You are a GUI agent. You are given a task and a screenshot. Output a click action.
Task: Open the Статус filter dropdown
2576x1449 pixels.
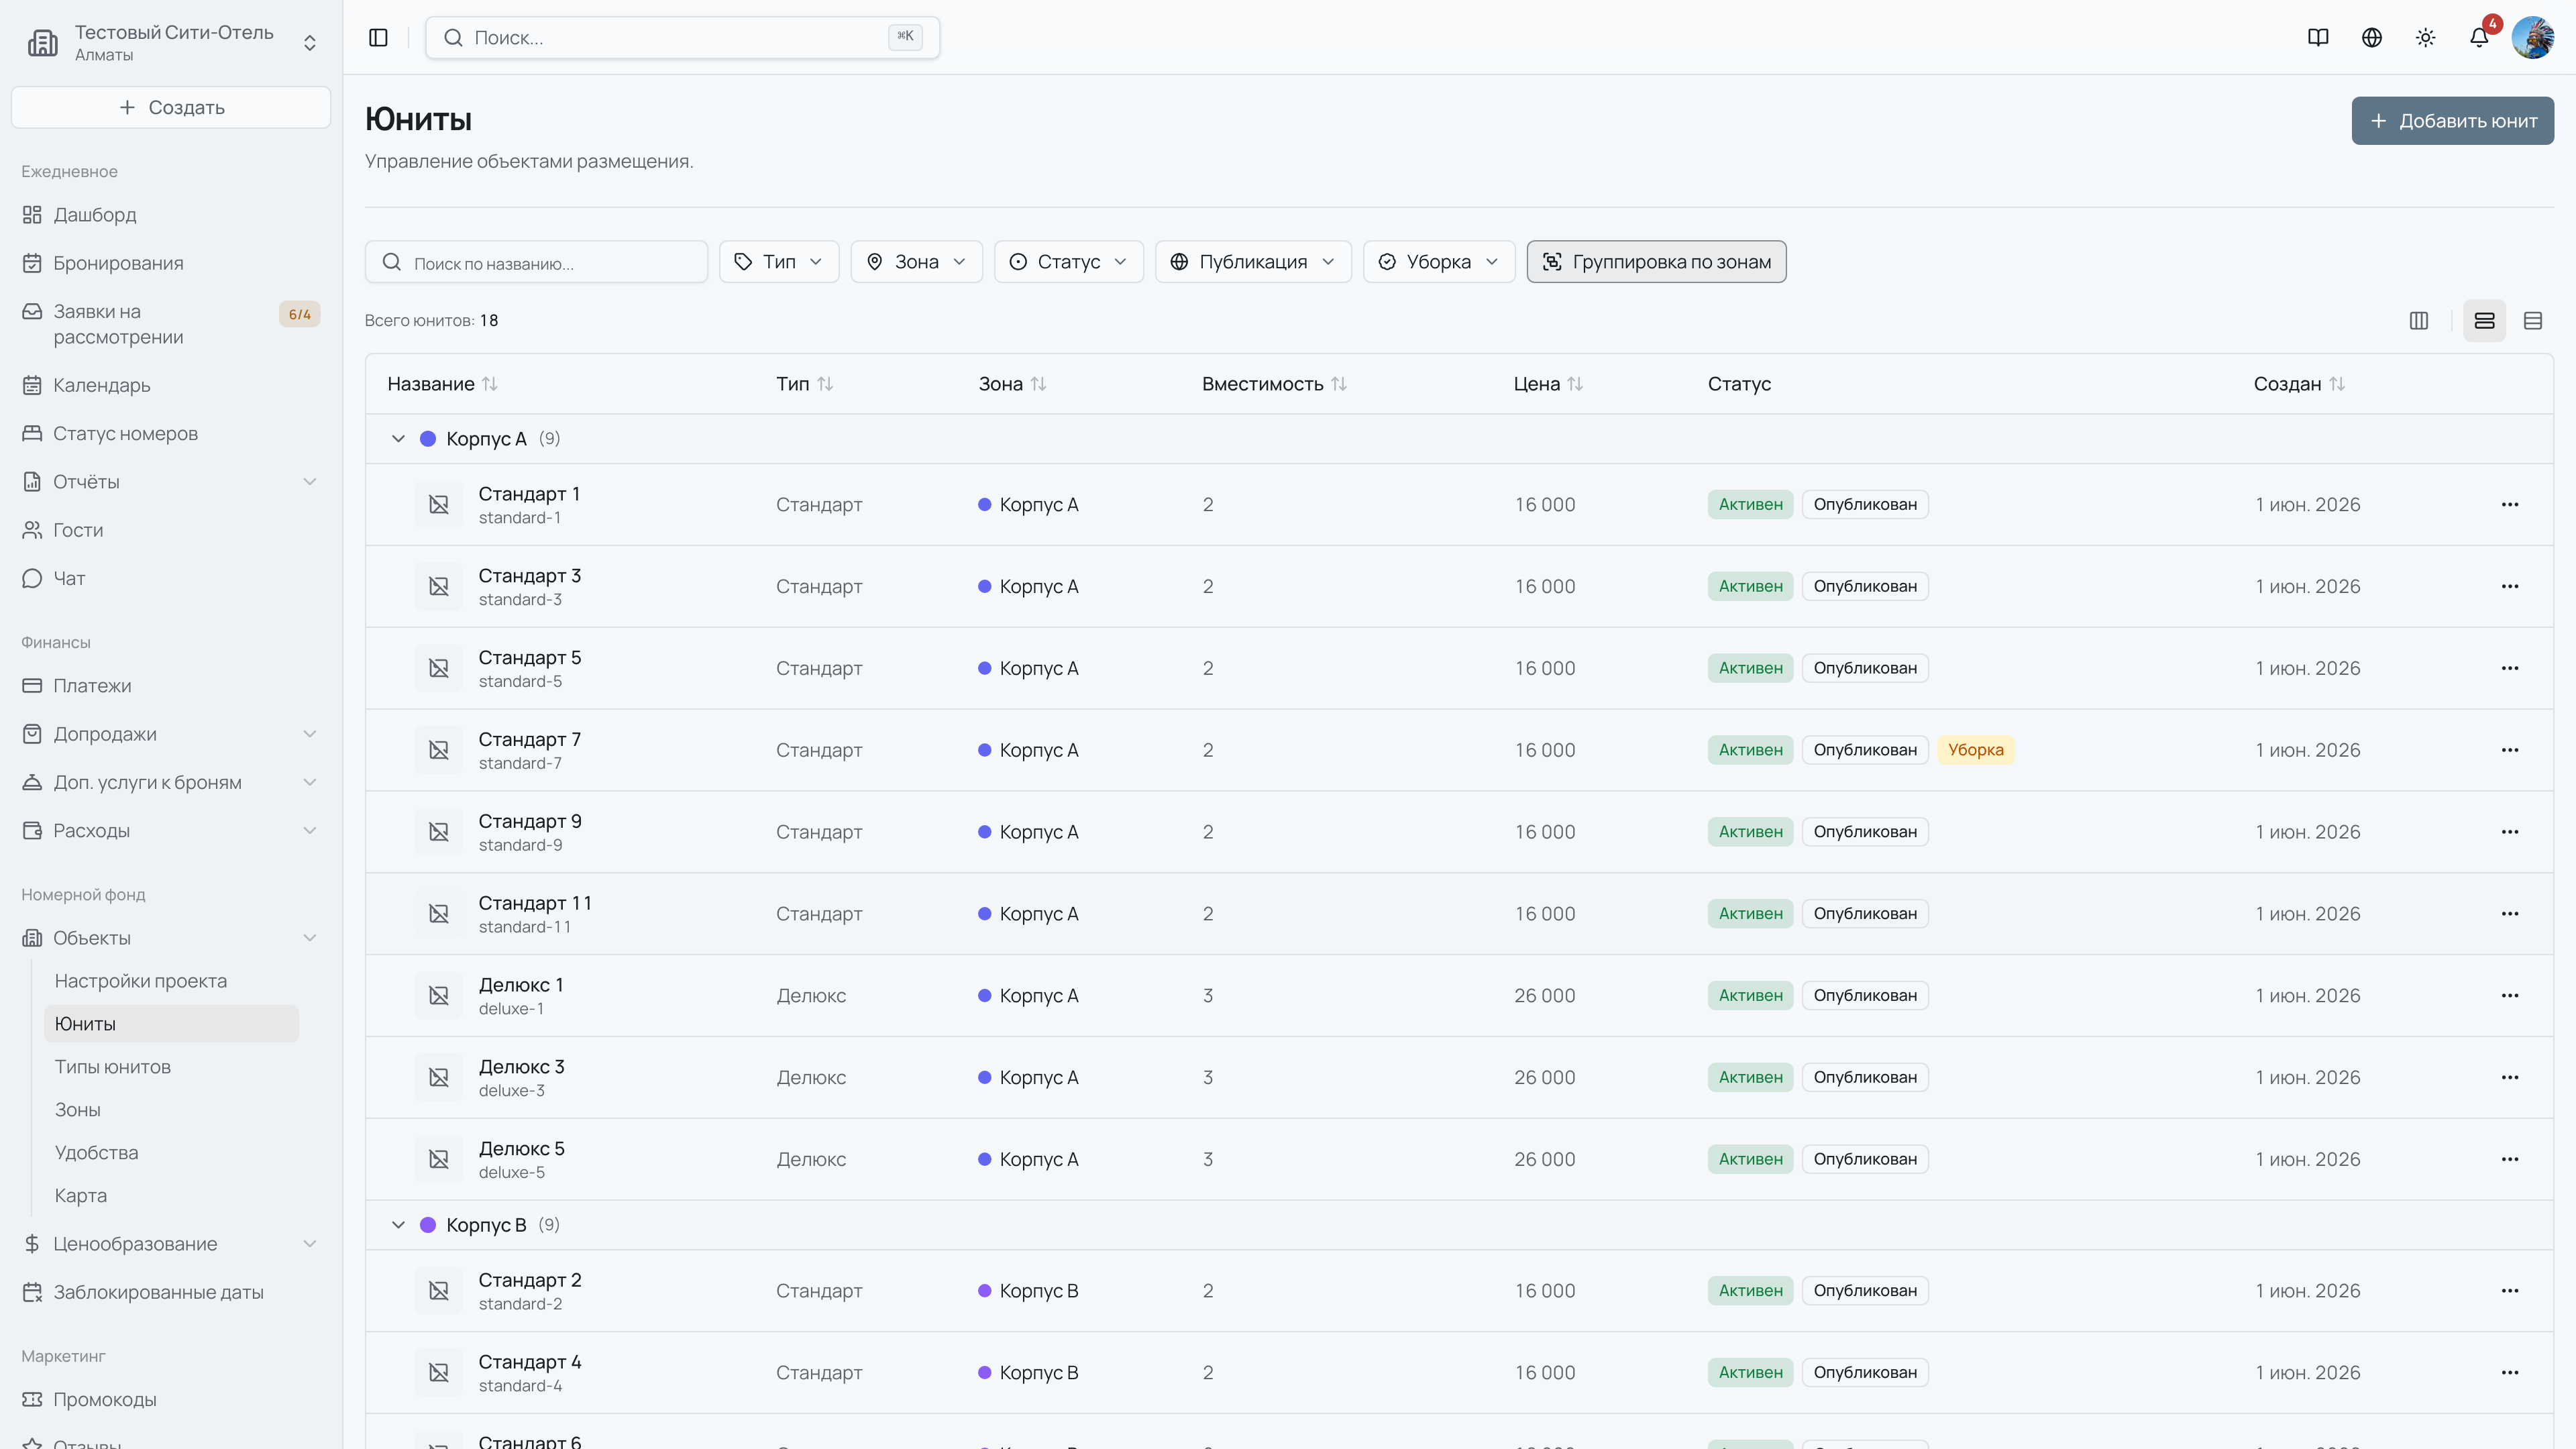click(x=1068, y=262)
